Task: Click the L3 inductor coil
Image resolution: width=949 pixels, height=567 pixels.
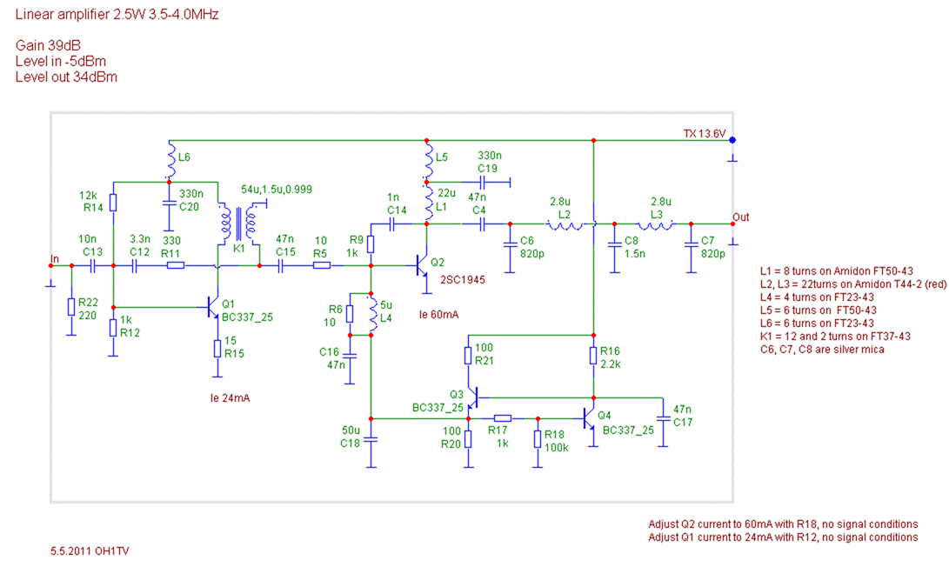Action: 656,225
